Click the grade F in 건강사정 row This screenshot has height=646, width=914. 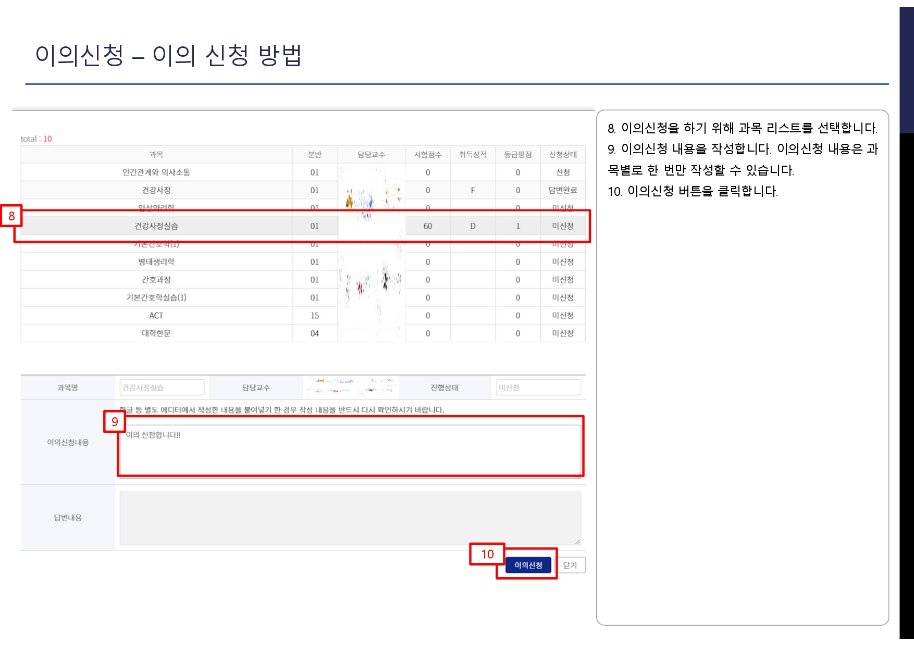tap(473, 190)
